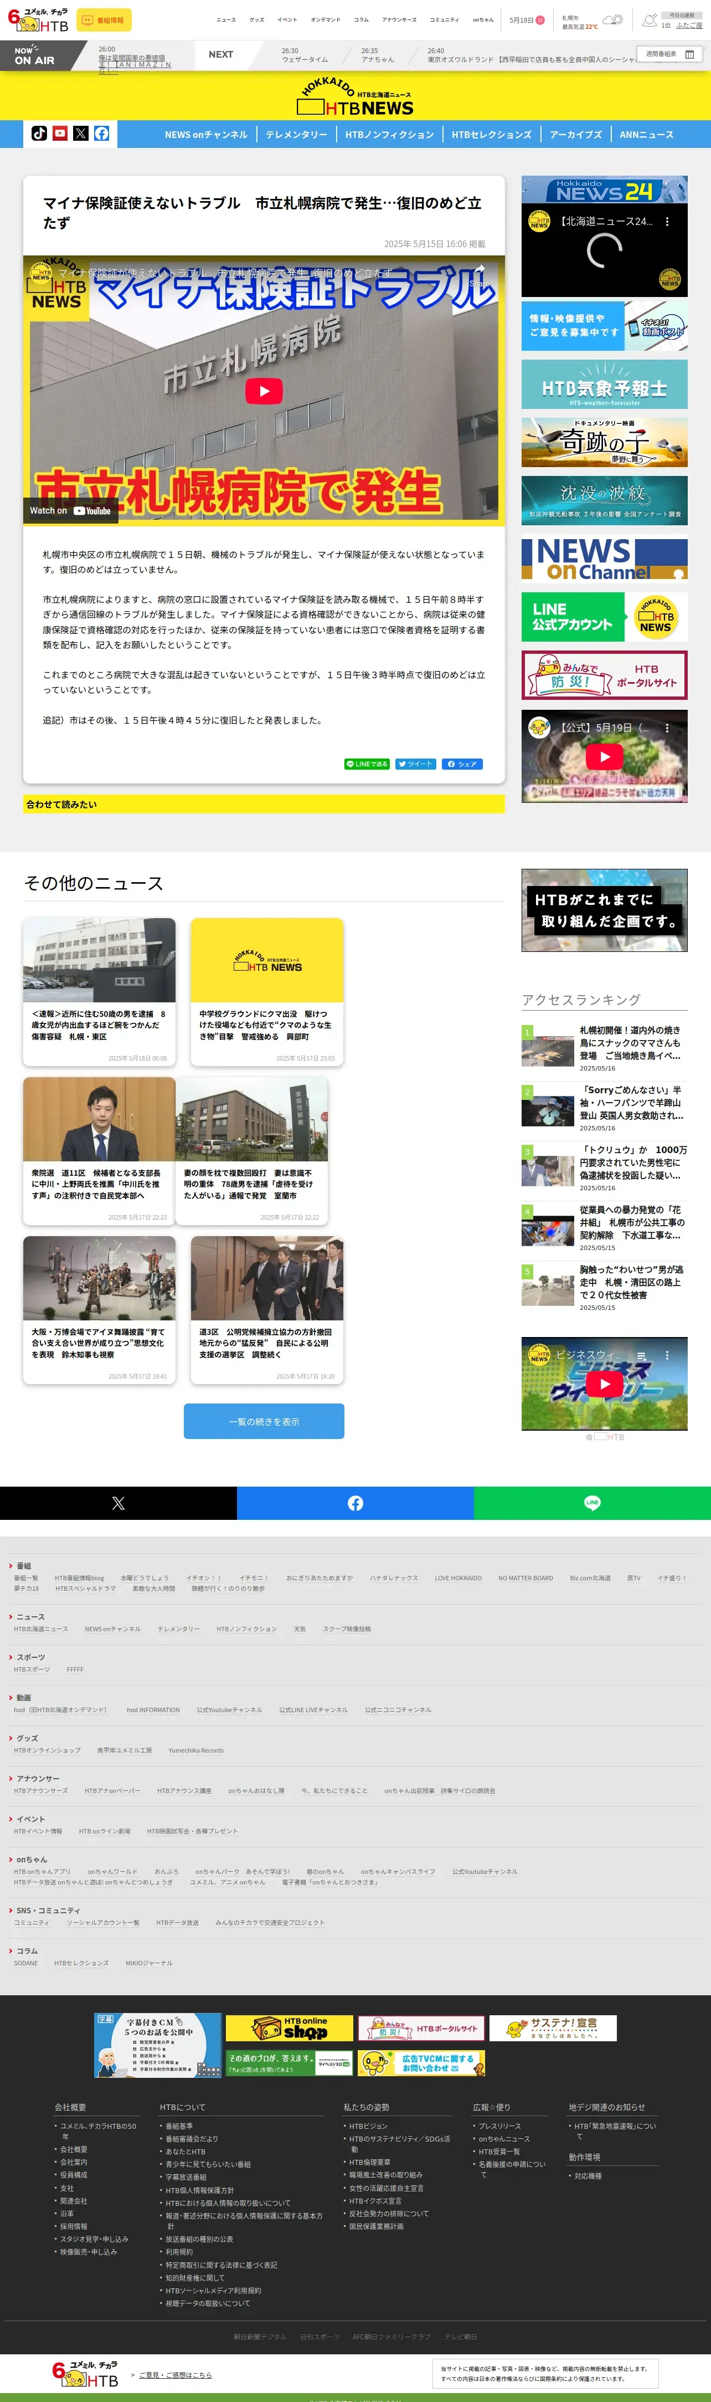The height and width of the screenshot is (2402, 711).
Task: Open the 防災 HTBポータルサイト sidebar banner
Action: (605, 675)
